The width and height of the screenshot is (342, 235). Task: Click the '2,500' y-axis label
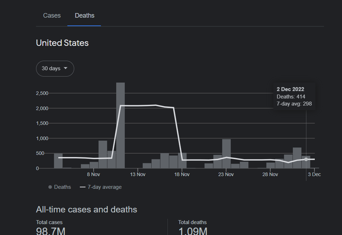point(42,93)
